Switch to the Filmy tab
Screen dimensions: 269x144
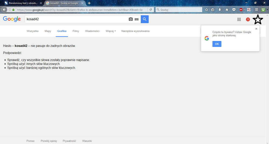point(76,31)
